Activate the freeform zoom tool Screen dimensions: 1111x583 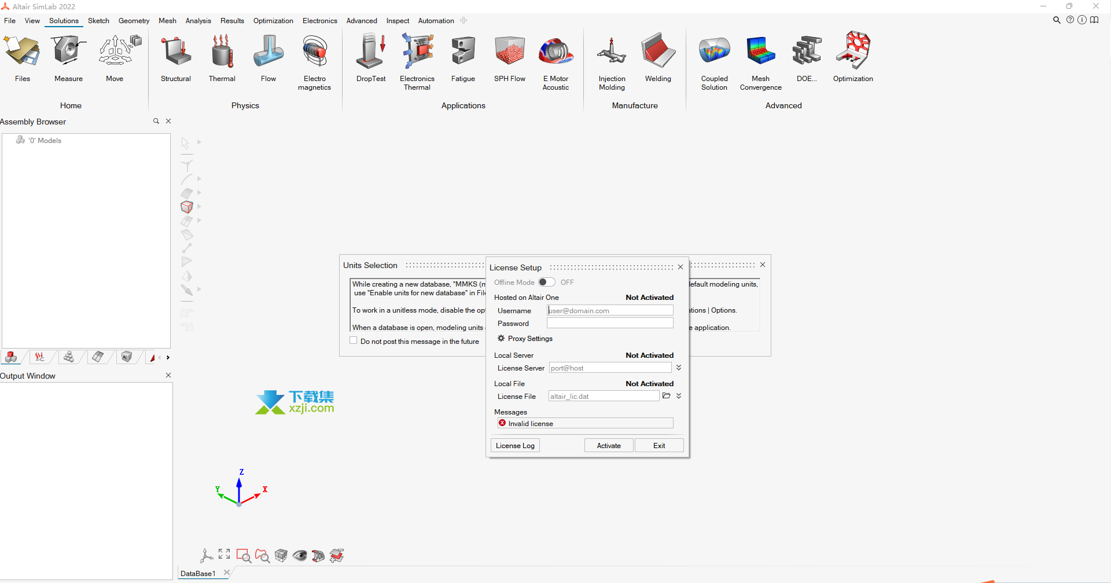coord(262,556)
